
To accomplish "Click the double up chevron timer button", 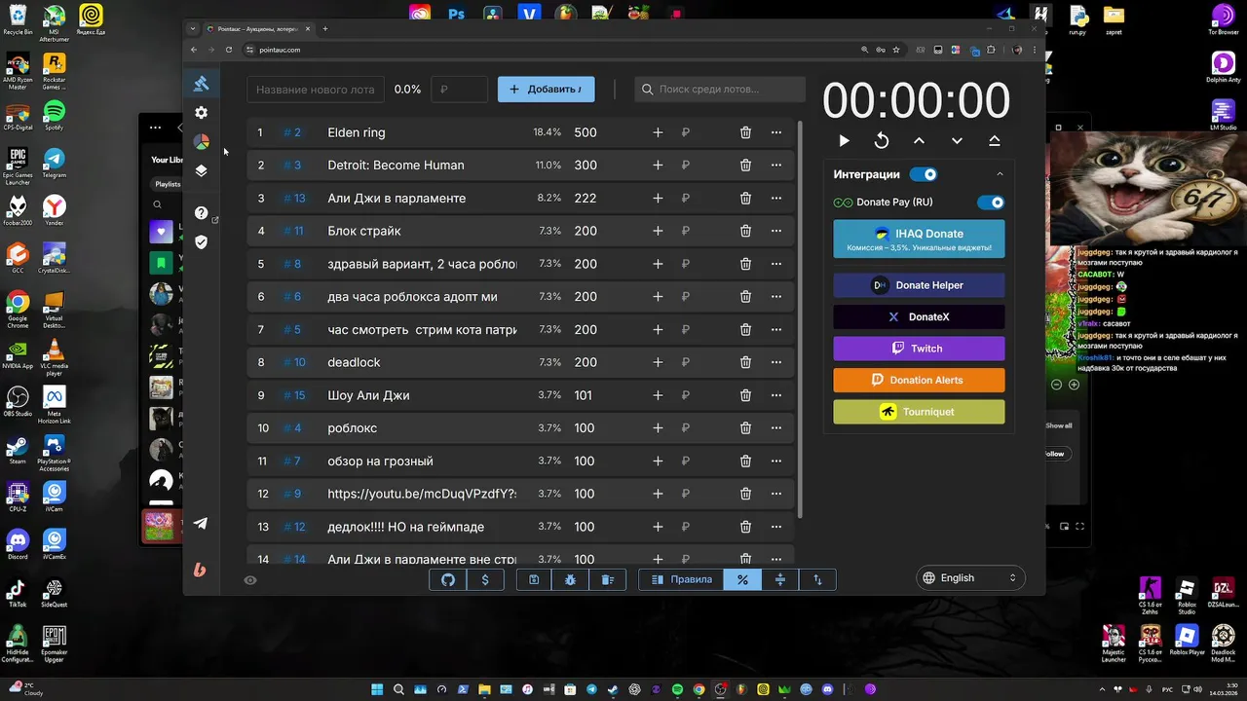I will tap(995, 141).
